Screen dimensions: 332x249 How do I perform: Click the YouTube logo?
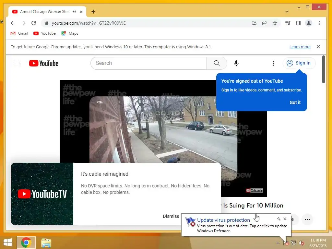pos(44,63)
